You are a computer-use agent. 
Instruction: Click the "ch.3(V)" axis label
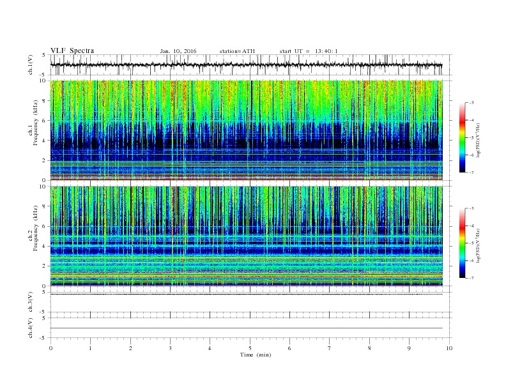tap(31, 302)
